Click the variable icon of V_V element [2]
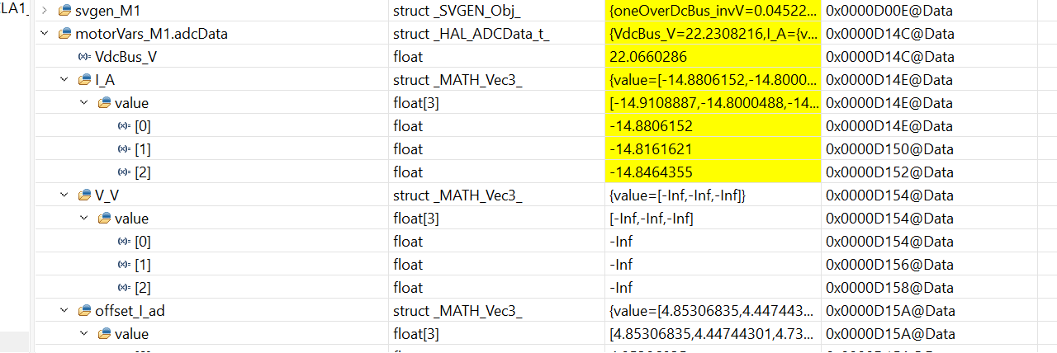 click(x=124, y=288)
